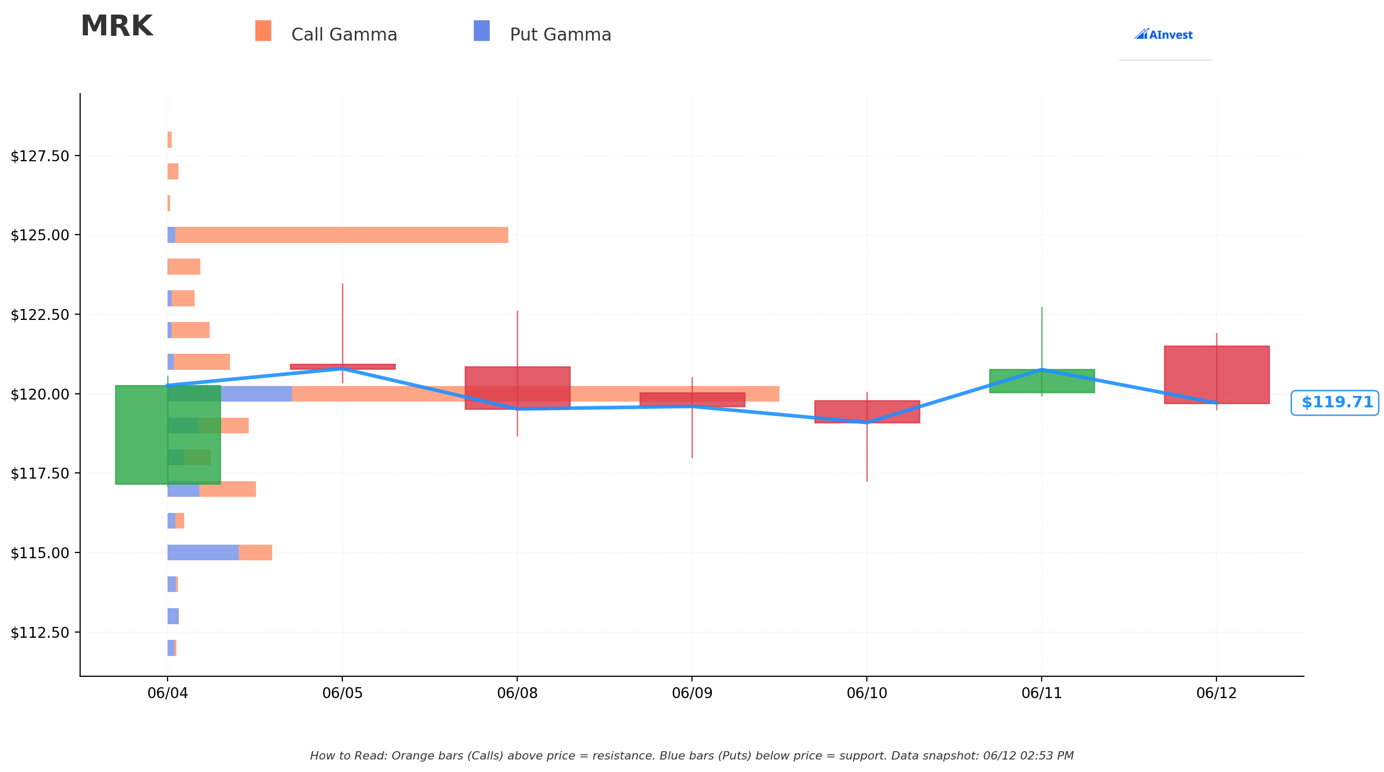
Task: Select the red 06/08 candlestick body
Action: (517, 388)
